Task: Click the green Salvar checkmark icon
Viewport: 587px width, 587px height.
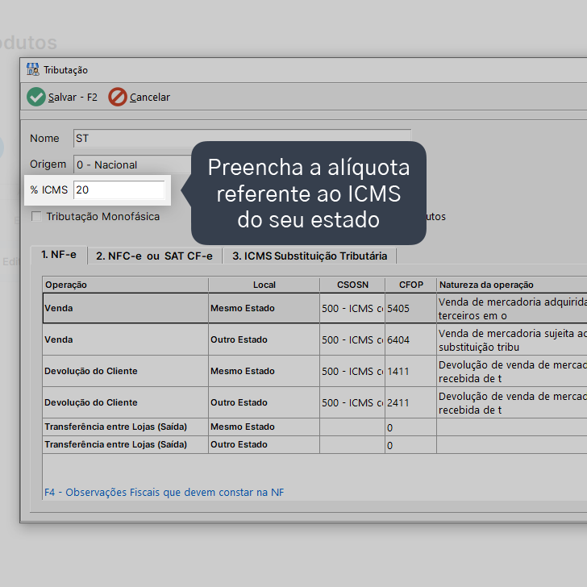Action: pos(36,97)
